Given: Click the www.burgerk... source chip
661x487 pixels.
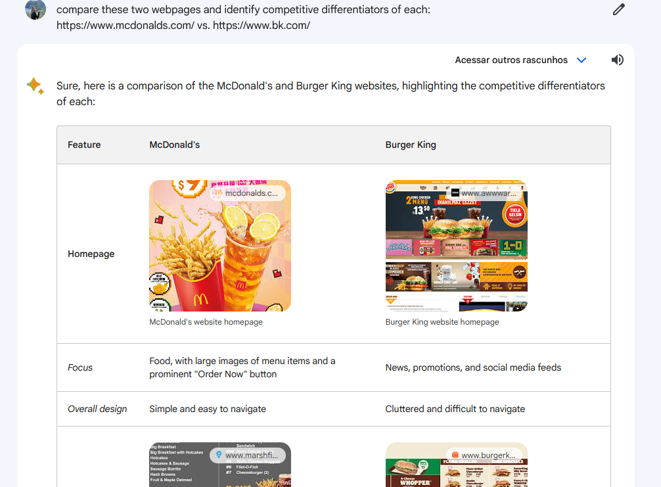Looking at the screenshot, I should 484,455.
